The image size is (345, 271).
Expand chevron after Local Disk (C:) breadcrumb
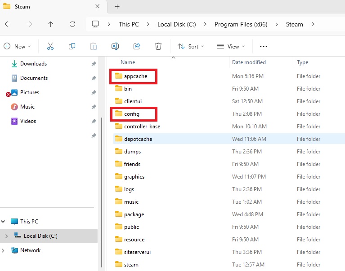[205, 24]
